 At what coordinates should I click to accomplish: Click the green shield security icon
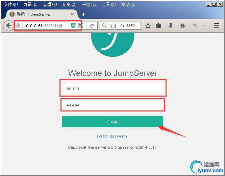coord(73,26)
